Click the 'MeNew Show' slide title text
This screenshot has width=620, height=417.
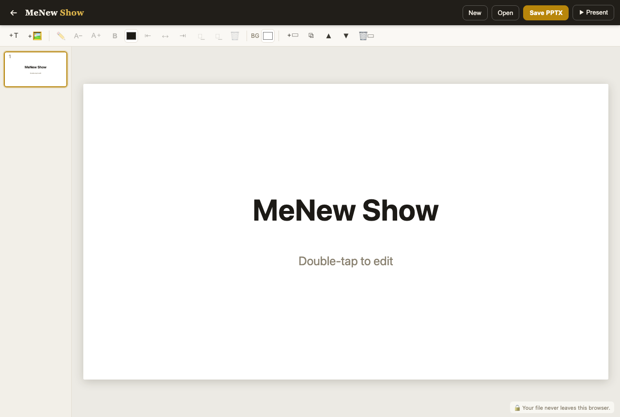click(345, 210)
